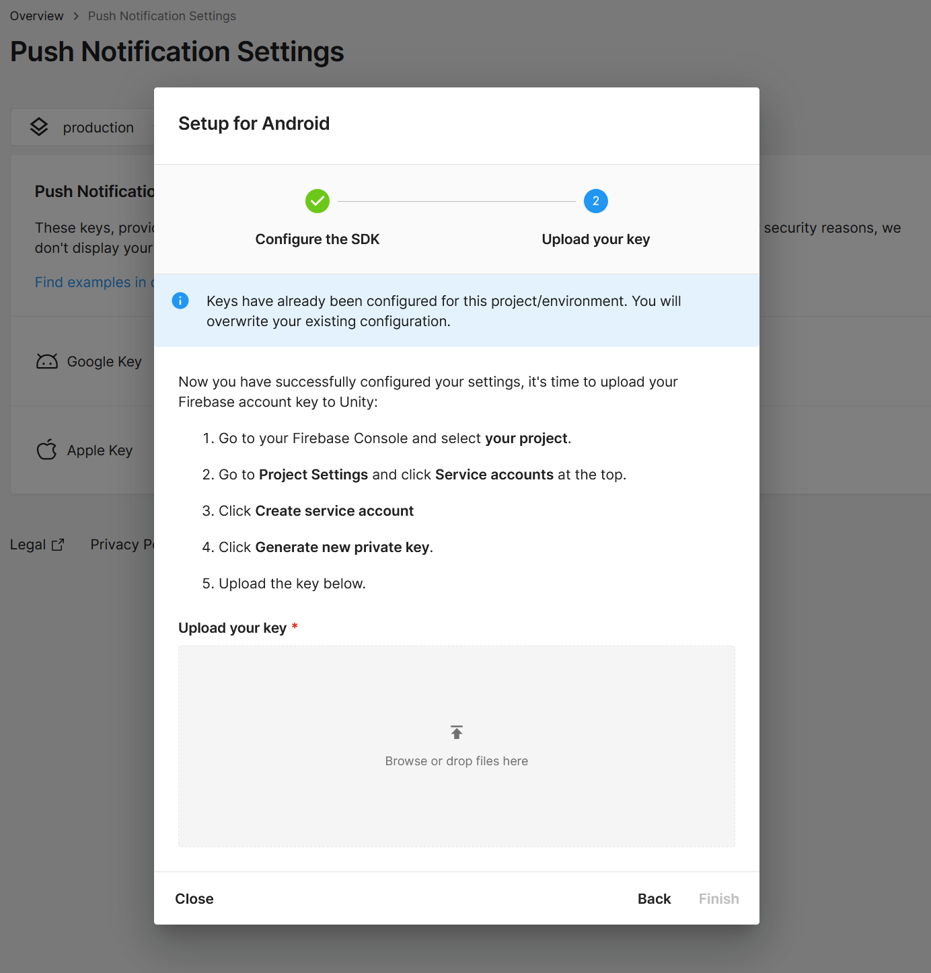This screenshot has height=973, width=931.
Task: Click the Configure the SDK step label
Action: [x=318, y=239]
